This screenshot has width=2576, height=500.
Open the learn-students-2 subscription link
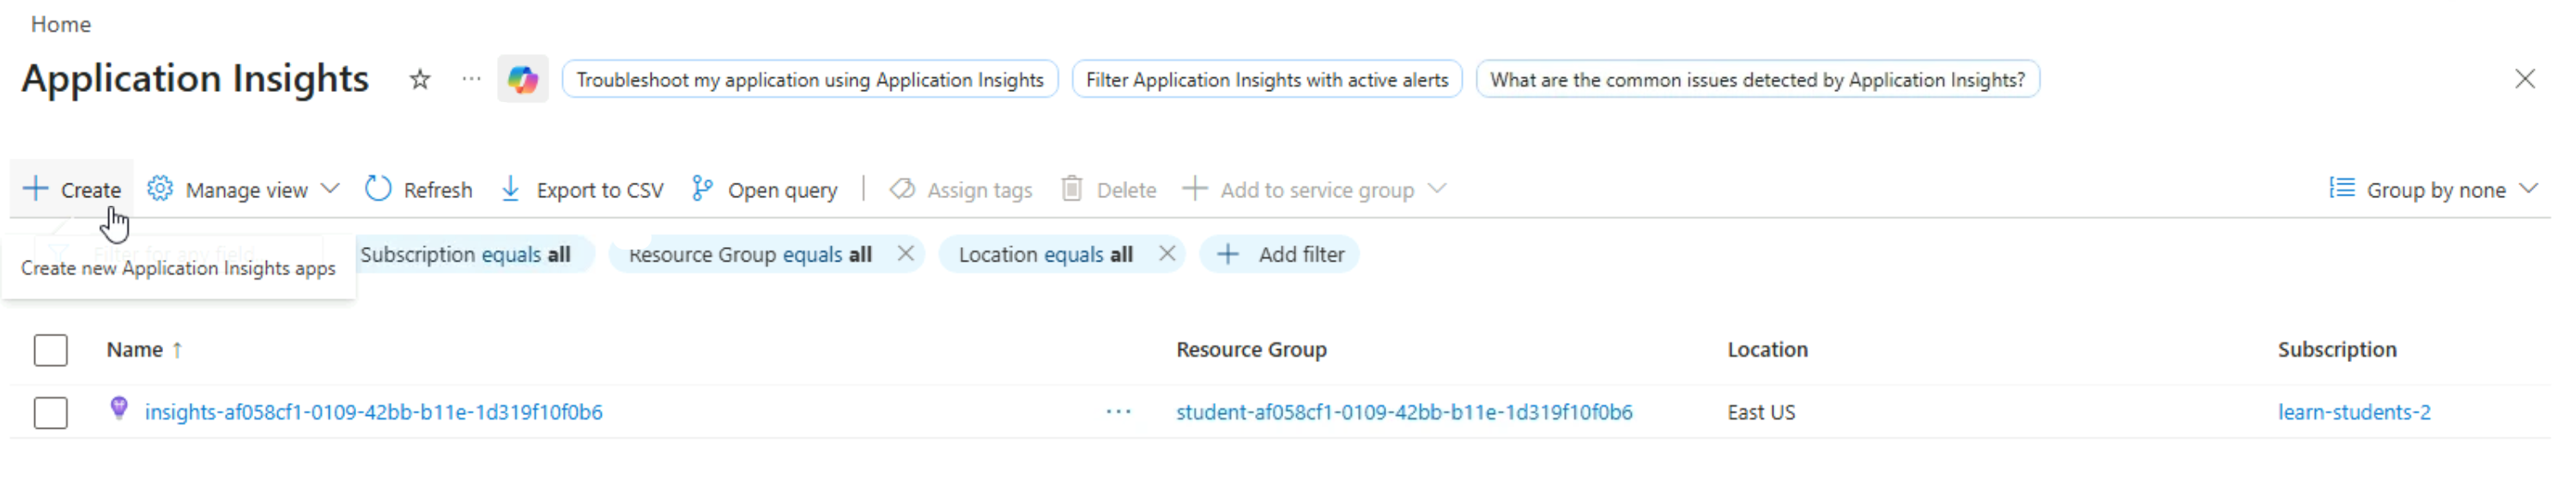tap(2353, 412)
